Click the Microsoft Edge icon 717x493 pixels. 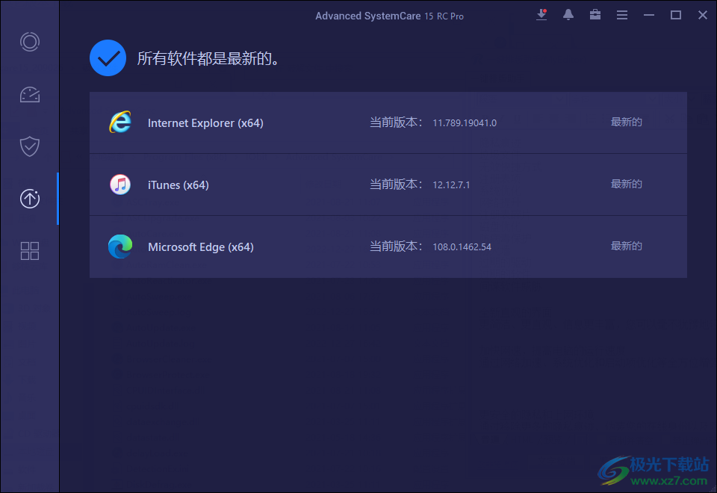click(120, 246)
